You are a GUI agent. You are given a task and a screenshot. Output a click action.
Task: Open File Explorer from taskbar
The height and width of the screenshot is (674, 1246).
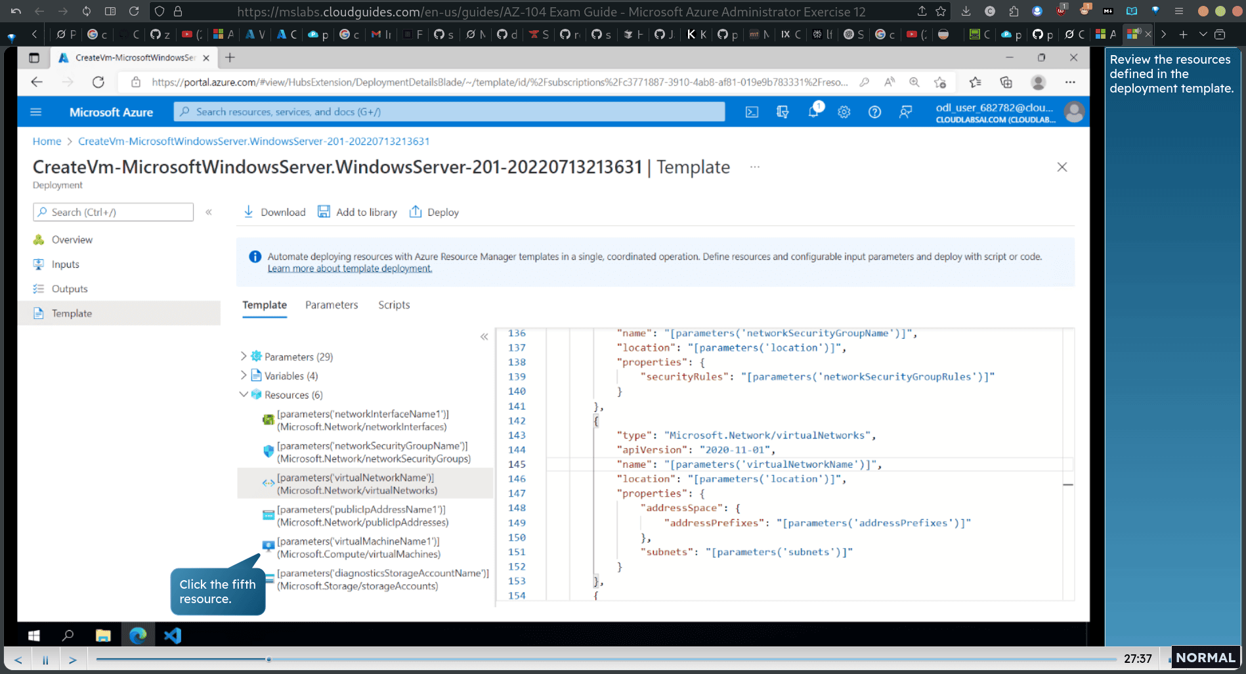point(103,635)
